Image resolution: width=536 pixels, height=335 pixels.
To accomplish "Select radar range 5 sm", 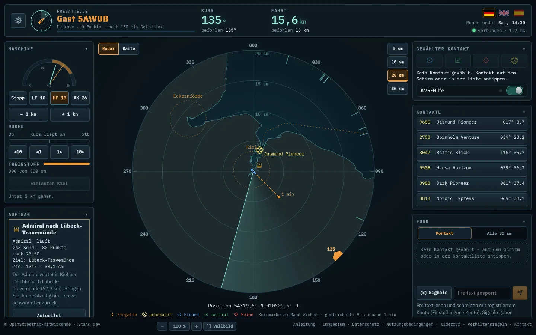I will (x=398, y=48).
